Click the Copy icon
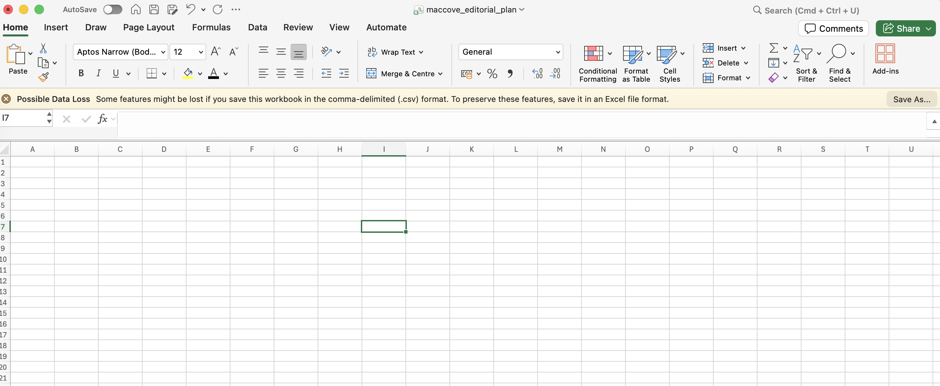This screenshot has height=386, width=940. 43,63
